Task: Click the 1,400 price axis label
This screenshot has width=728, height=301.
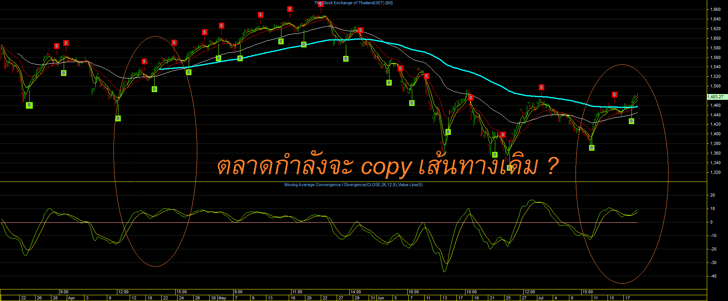Action: [x=715, y=134]
